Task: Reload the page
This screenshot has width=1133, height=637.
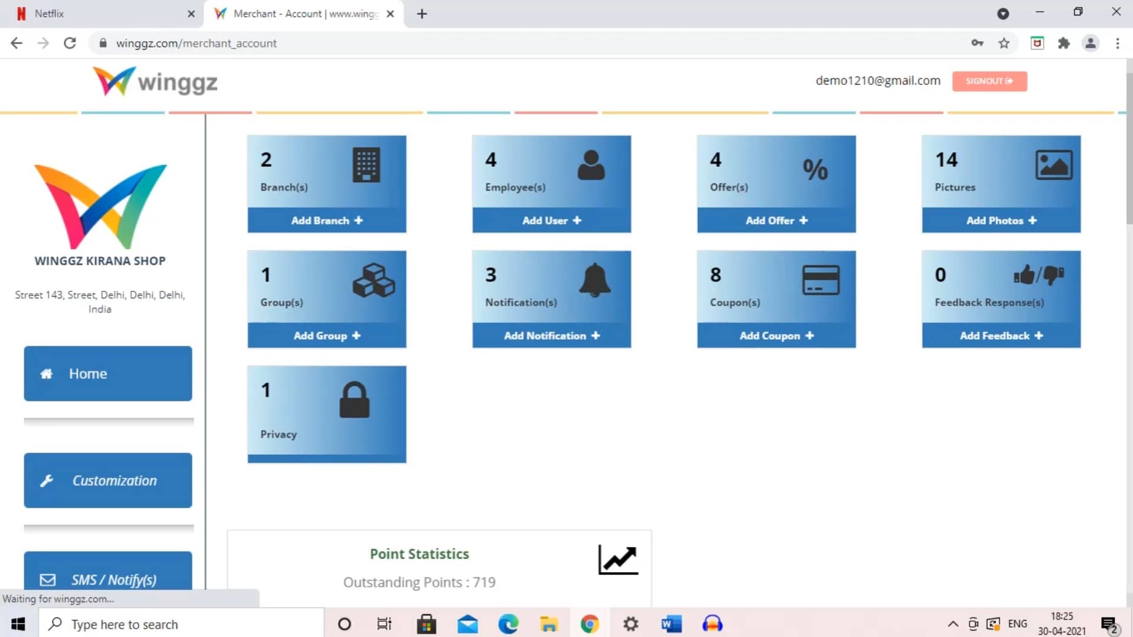Action: click(70, 43)
